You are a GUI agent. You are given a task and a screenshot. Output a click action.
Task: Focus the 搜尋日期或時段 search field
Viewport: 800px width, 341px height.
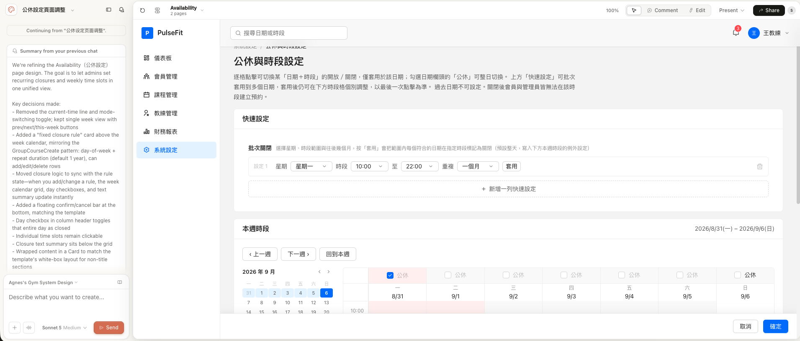pyautogui.click(x=289, y=33)
